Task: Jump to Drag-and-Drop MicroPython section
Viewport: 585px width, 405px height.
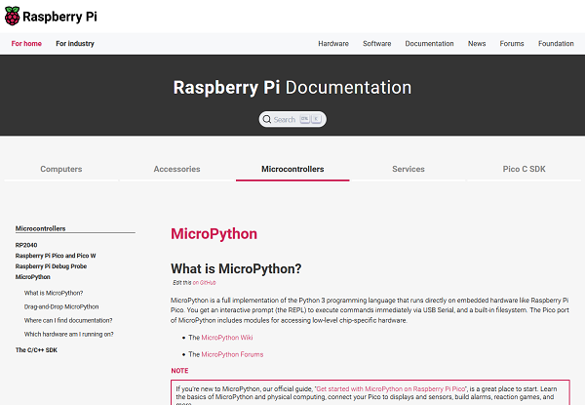Action: [x=61, y=306]
